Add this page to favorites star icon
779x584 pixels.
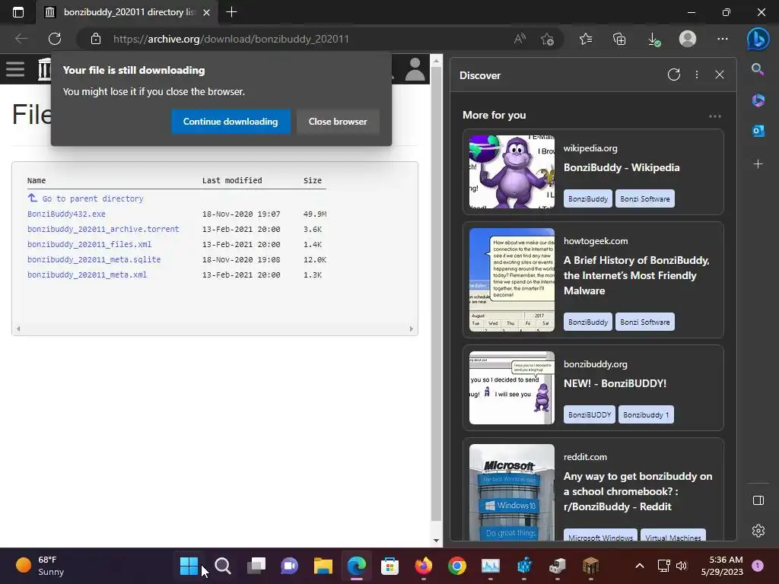pos(547,39)
